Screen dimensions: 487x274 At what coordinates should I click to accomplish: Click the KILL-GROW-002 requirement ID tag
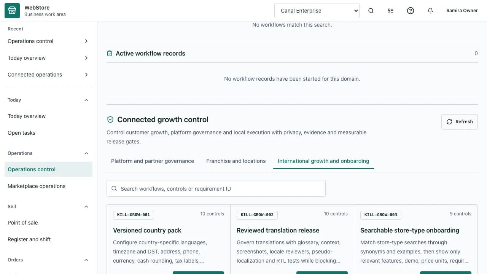tap(257, 215)
